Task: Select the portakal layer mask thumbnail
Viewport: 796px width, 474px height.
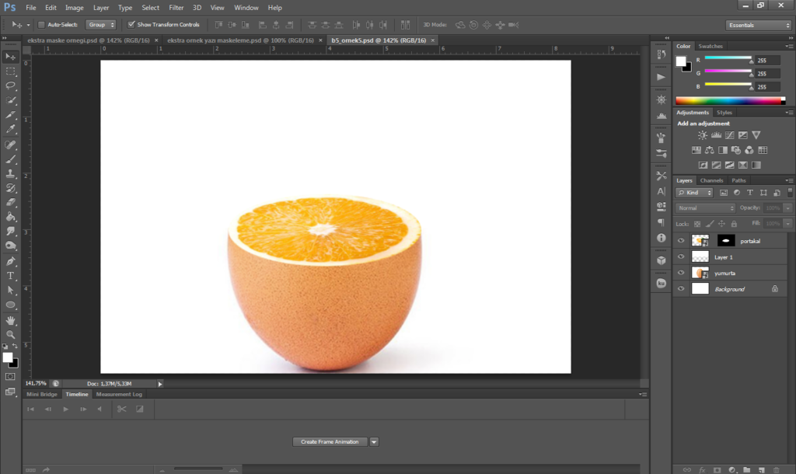Action: click(x=726, y=241)
